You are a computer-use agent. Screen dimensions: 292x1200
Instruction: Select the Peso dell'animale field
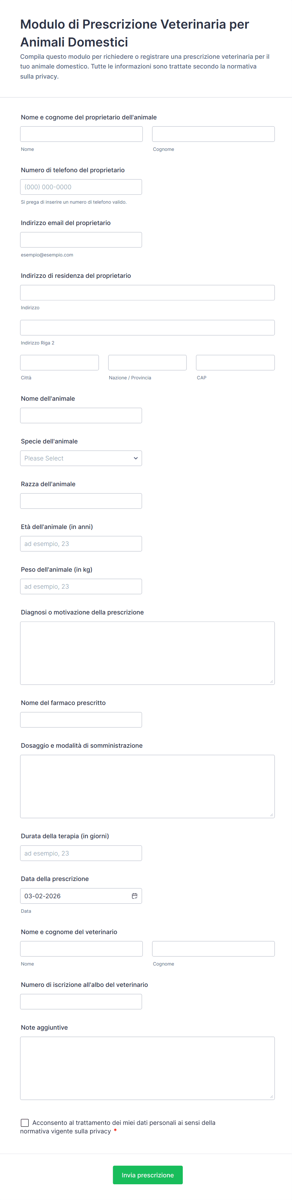tap(81, 586)
